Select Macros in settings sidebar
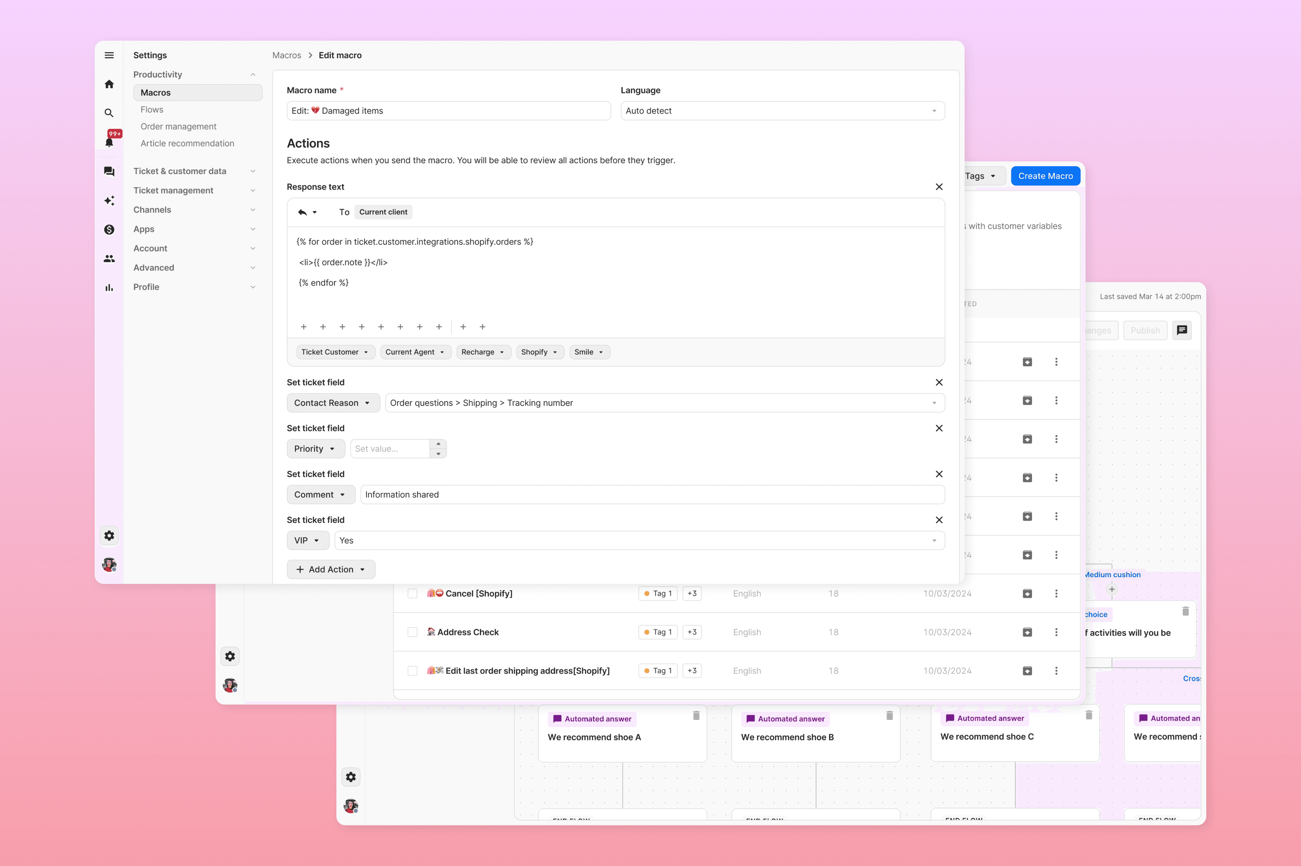Image resolution: width=1301 pixels, height=866 pixels. tap(197, 93)
